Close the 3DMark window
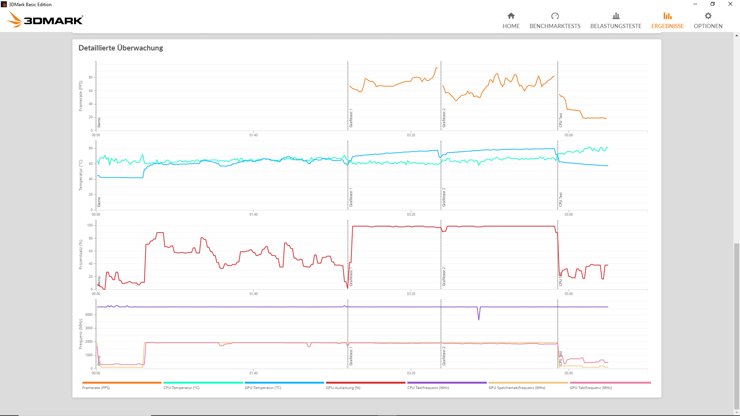 click(730, 4)
